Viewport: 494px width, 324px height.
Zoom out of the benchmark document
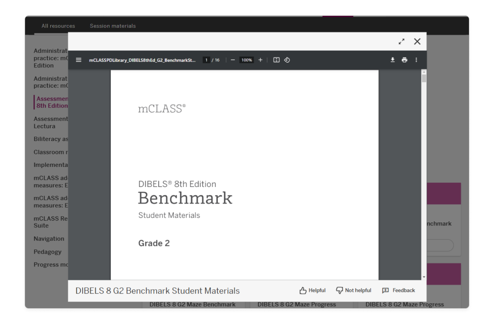point(232,60)
